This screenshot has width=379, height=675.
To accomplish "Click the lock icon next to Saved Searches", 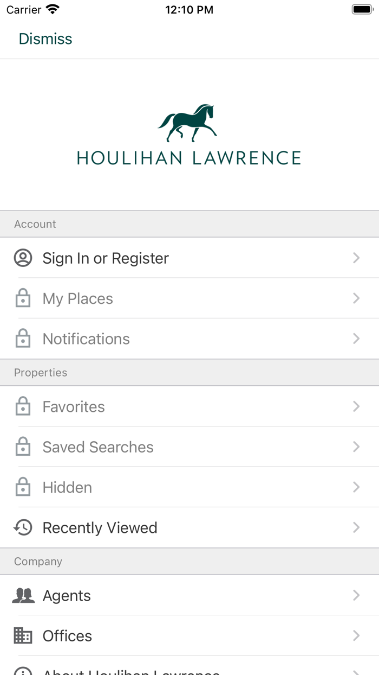I will 23,446.
